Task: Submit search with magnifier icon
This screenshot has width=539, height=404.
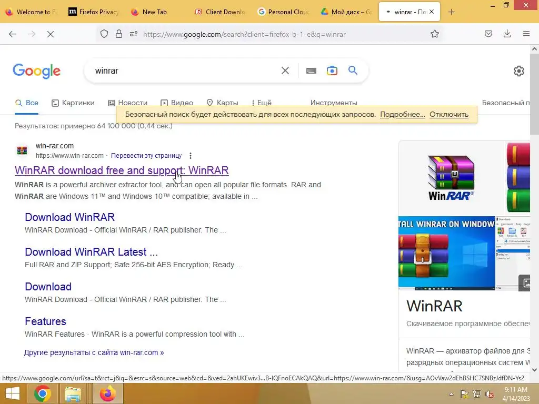Action: pyautogui.click(x=353, y=70)
